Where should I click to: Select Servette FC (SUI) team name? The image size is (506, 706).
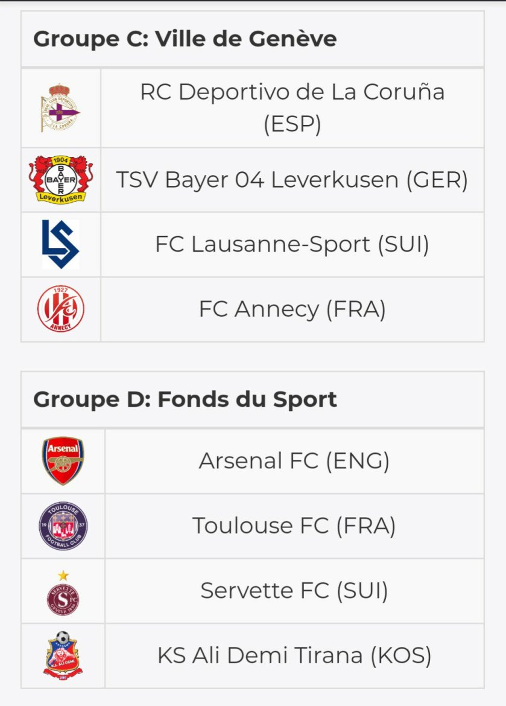294,591
